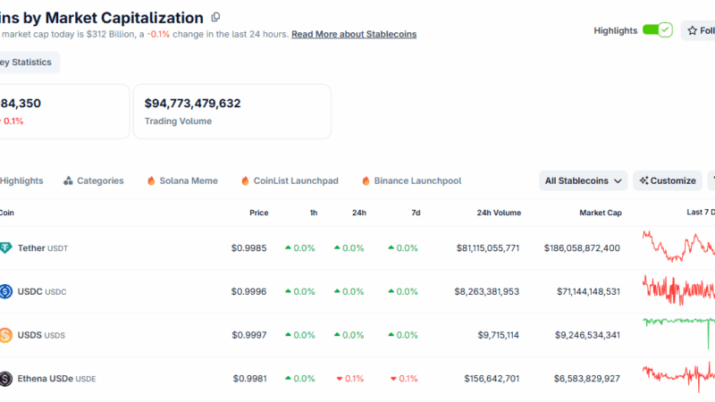Click Ethena USDe 24h change -0.1%
This screenshot has width=715, height=402.
pos(350,379)
